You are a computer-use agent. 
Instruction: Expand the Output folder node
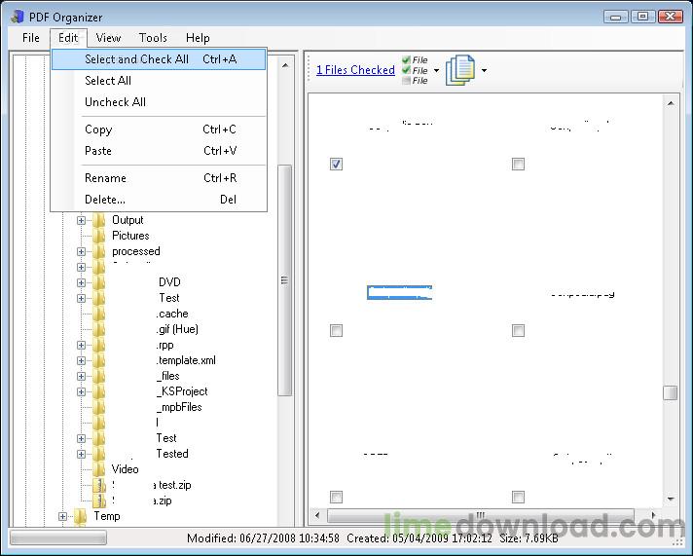(81, 220)
